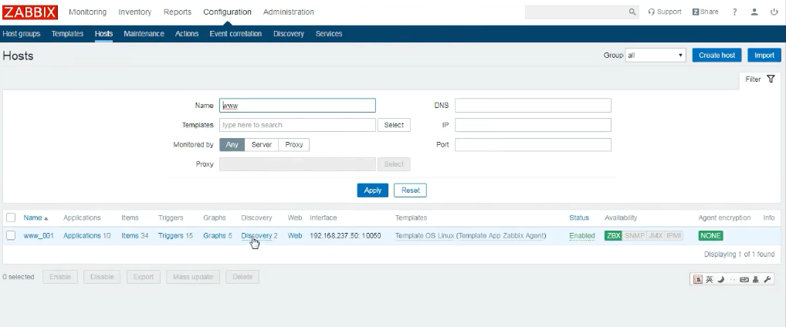Sign out with the power icon
786x327 pixels.
pos(774,12)
